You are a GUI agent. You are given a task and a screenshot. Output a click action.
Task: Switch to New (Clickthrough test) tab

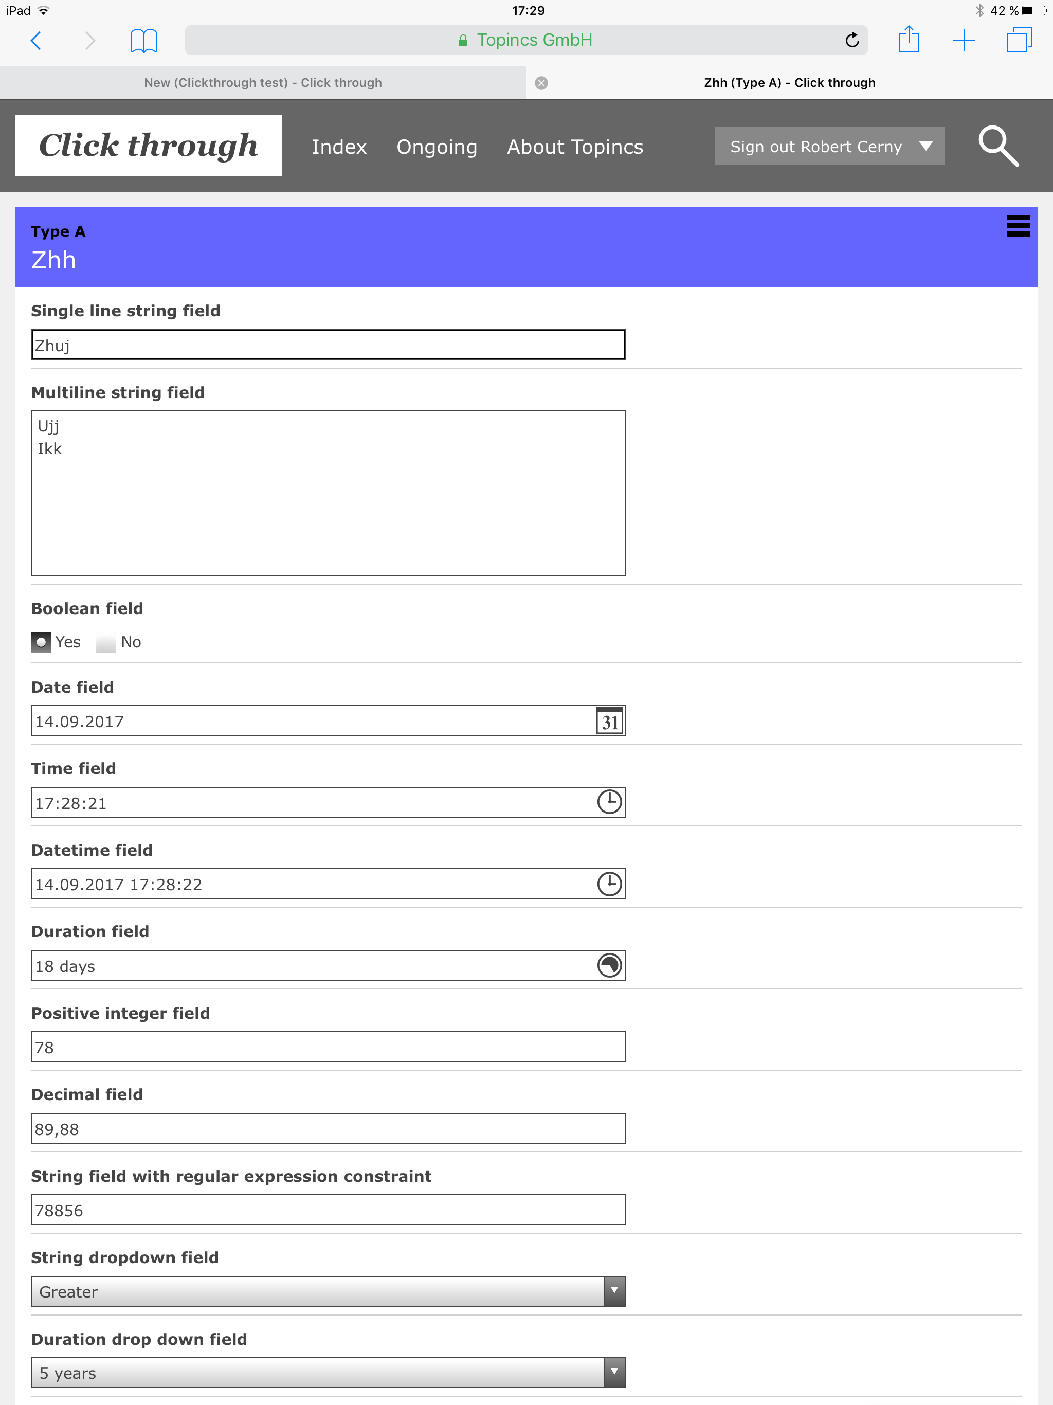263,83
